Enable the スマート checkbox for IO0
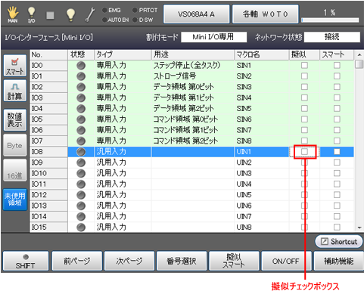This screenshot has height=291, width=364. tap(337, 65)
